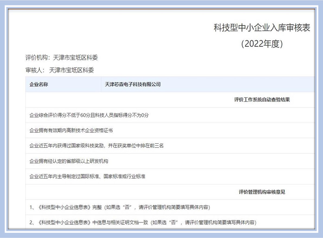Click the 评价工作系统自动查验结果 section header
The image size is (323, 238).
click(x=262, y=100)
